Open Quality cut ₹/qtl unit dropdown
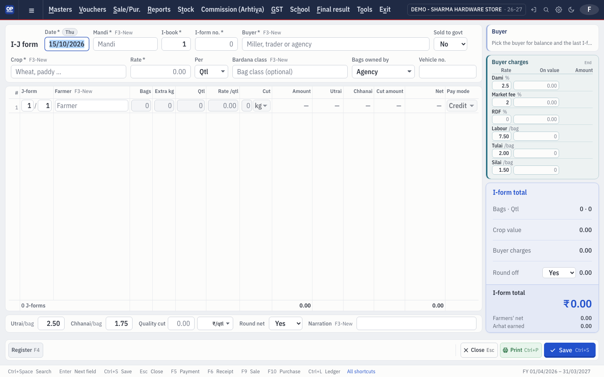604x377 pixels. coord(215,323)
